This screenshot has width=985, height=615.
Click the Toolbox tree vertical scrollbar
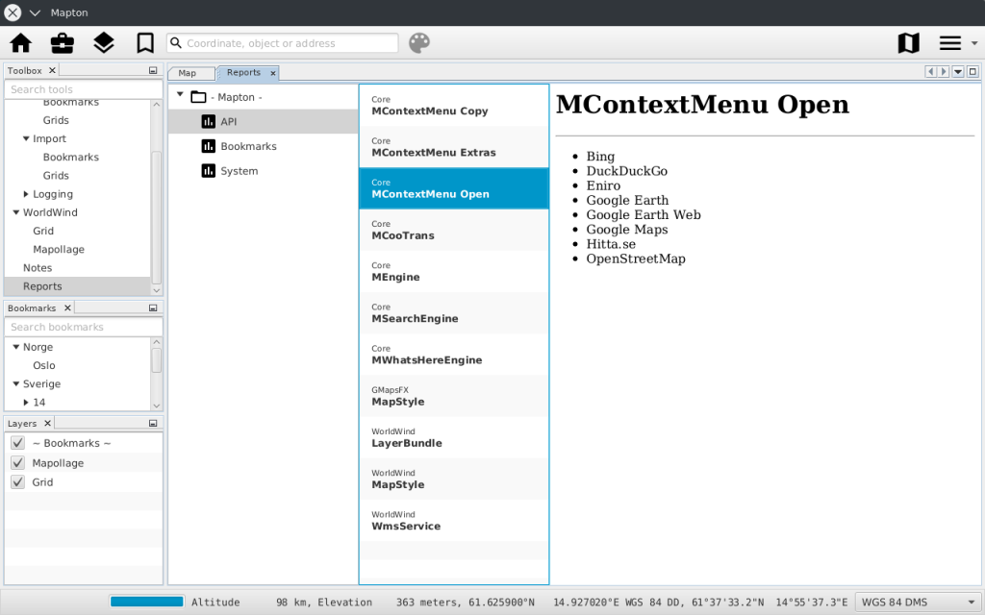pyautogui.click(x=157, y=216)
